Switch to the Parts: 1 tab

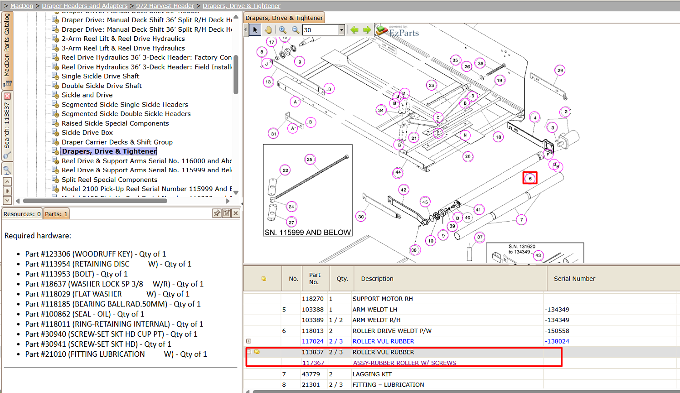point(56,214)
